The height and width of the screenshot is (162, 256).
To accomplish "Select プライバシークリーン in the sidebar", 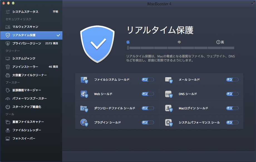I will pyautogui.click(x=31, y=44).
